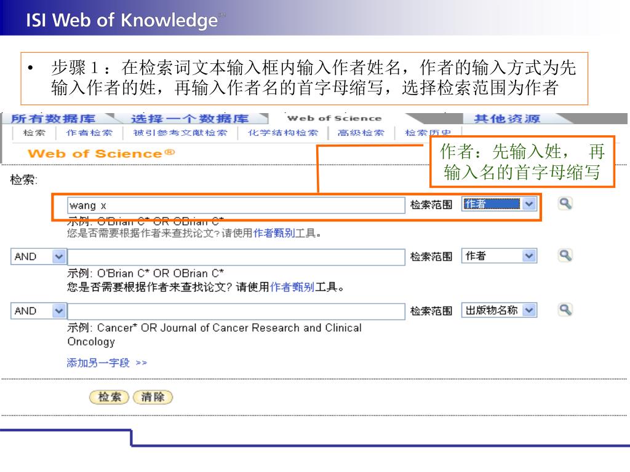
Task: Open the 高级检索 sub-tab
Action: point(361,133)
